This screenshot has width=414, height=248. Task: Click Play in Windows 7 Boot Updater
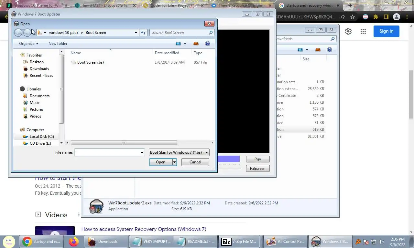pos(258,159)
